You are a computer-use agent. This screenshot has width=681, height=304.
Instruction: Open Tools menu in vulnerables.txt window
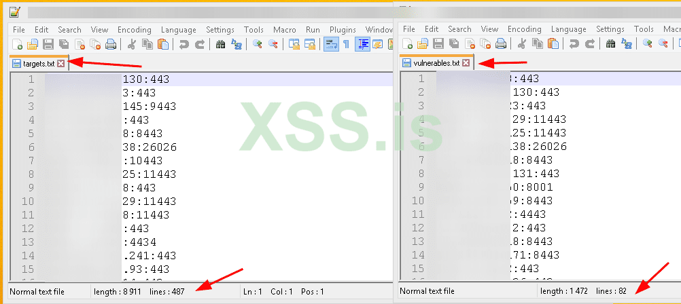coord(644,29)
